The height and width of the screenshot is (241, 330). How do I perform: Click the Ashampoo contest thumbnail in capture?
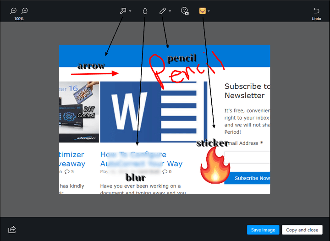pos(79,112)
